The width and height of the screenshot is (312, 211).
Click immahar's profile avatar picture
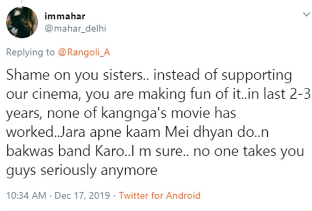22,22
